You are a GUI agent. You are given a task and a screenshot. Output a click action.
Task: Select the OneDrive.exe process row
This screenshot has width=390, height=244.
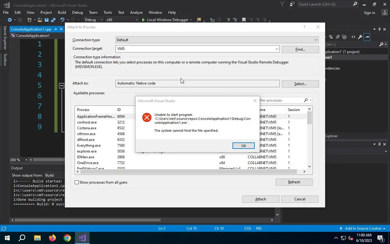191,163
